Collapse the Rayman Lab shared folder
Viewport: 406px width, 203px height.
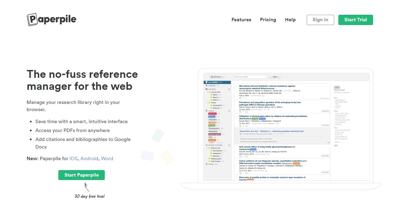207,148
